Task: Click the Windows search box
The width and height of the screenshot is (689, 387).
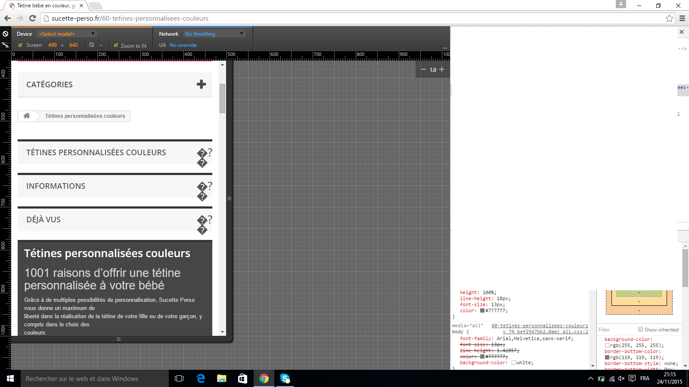Action: click(95, 378)
